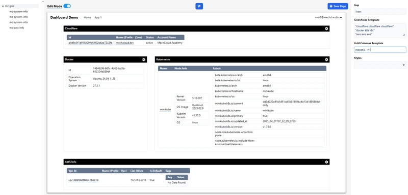Open the minikube node link

tap(165, 110)
